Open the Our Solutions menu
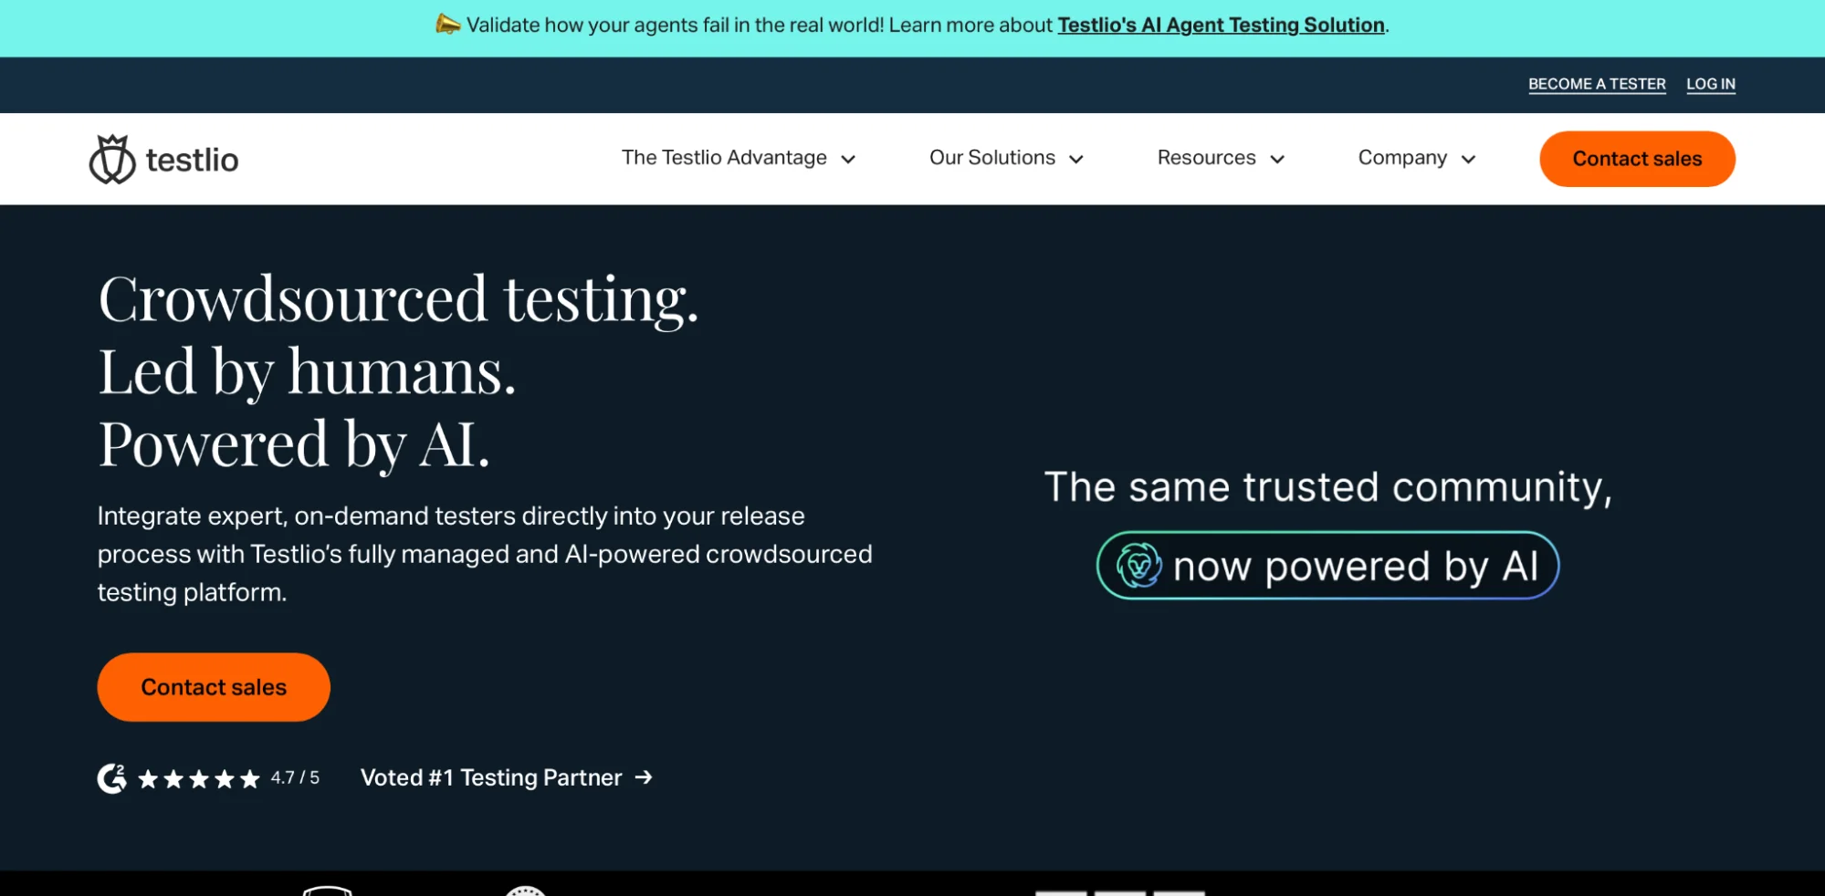The height and width of the screenshot is (896, 1825). coord(1006,158)
